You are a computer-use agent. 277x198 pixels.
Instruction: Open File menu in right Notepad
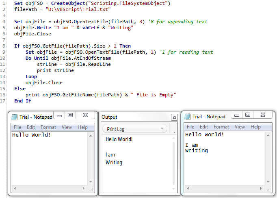[190, 127]
